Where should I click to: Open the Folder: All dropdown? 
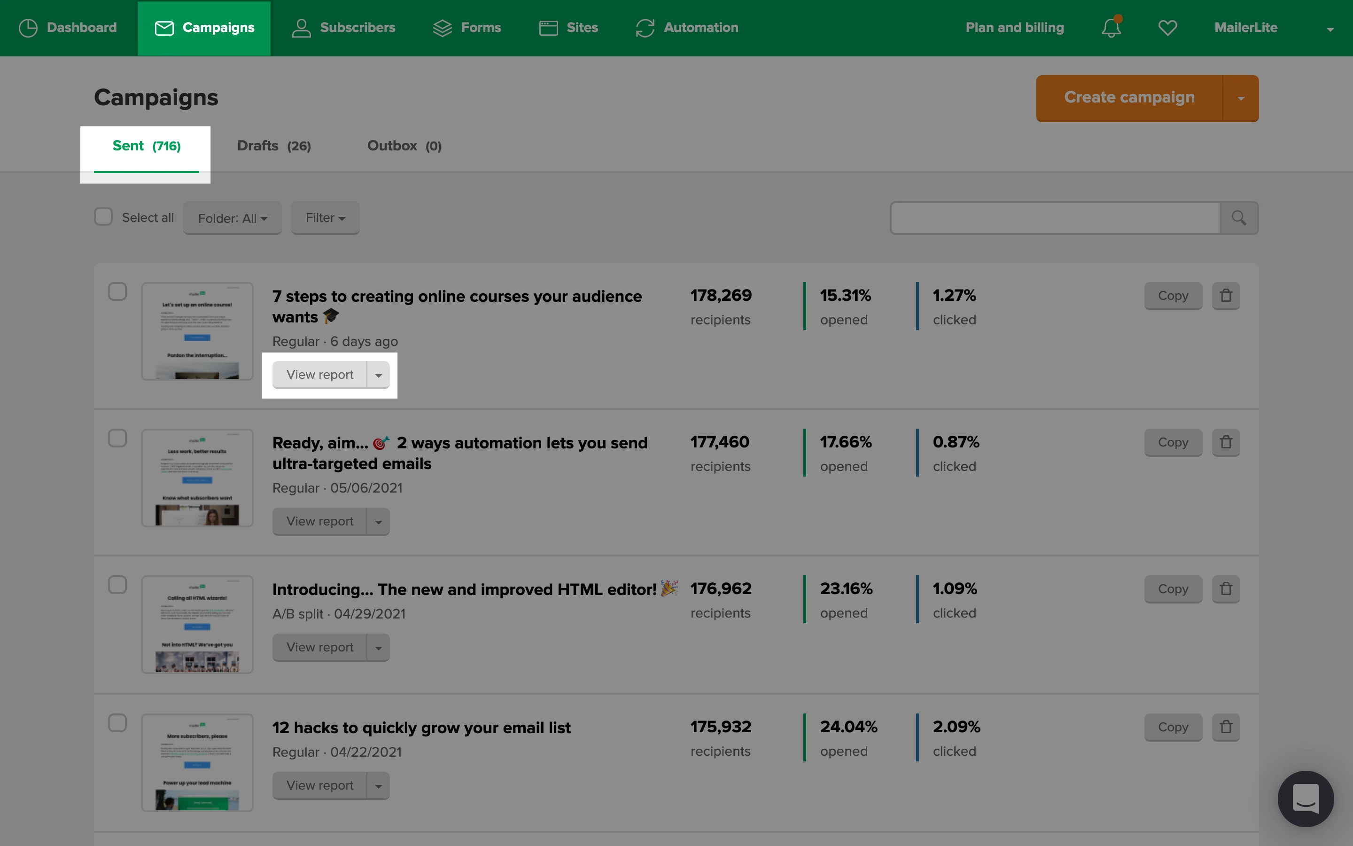click(x=232, y=218)
